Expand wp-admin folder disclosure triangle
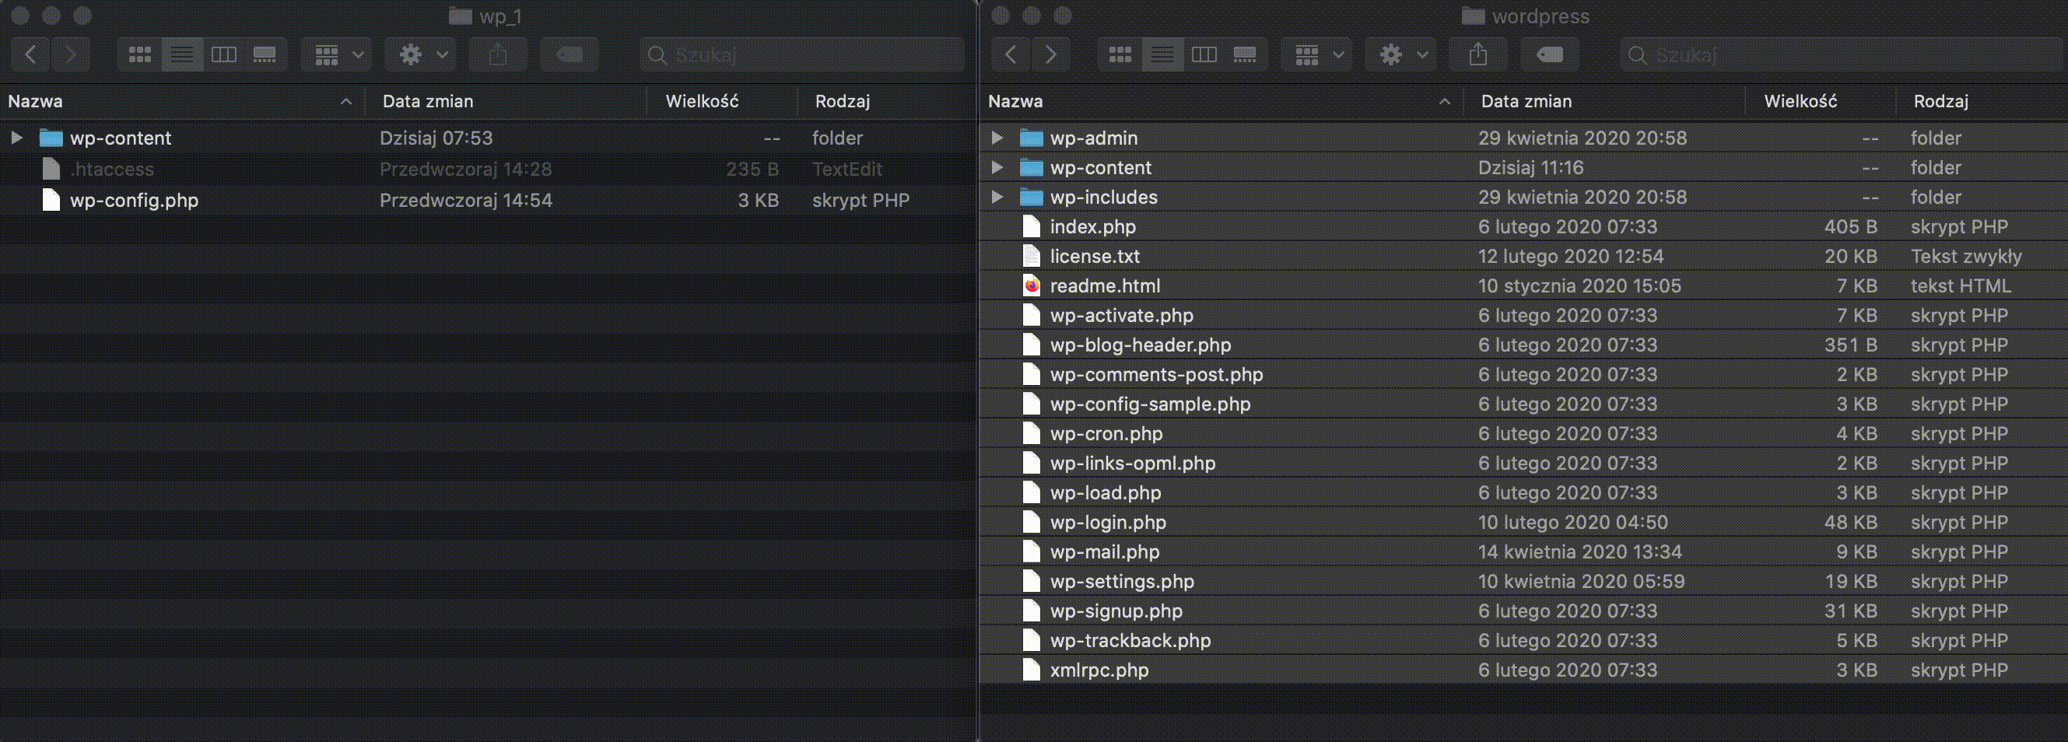The width and height of the screenshot is (2068, 742). pyautogui.click(x=997, y=137)
